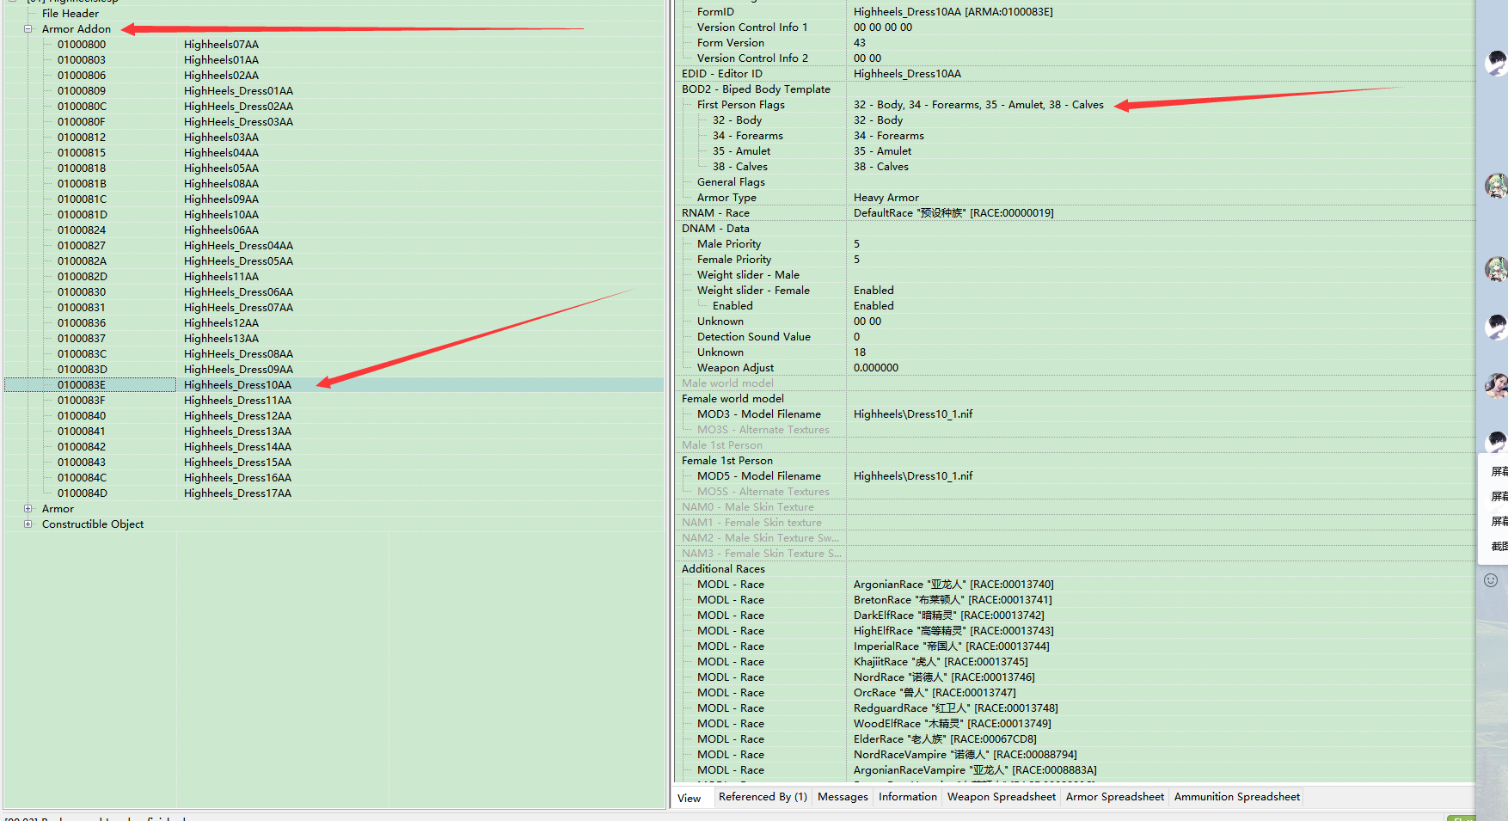This screenshot has width=1508, height=821.
Task: Open the emoji picker in the chat window
Action: (x=1491, y=580)
